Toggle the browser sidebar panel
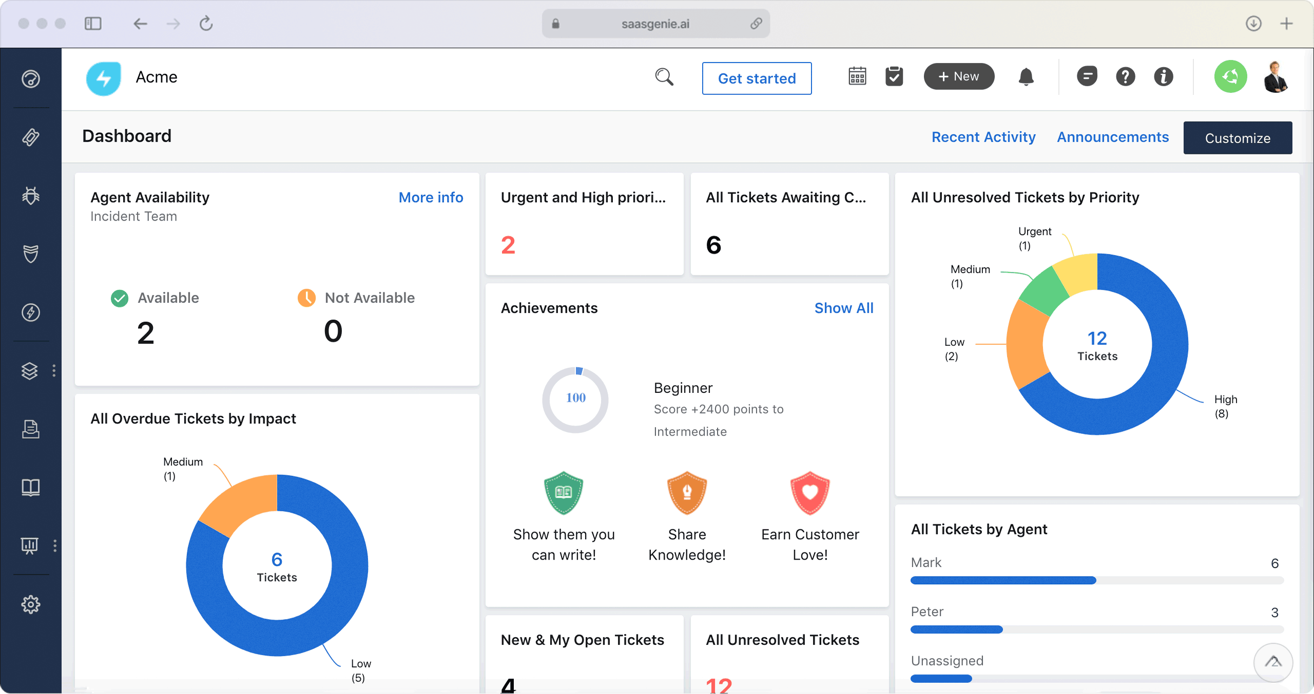 [x=93, y=24]
